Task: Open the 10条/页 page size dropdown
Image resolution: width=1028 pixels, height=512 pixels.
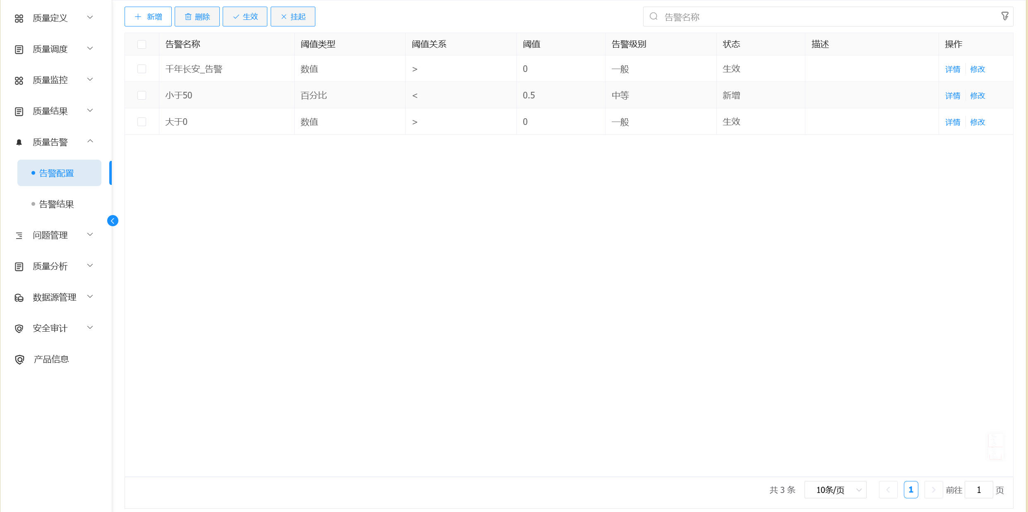Action: pyautogui.click(x=835, y=490)
